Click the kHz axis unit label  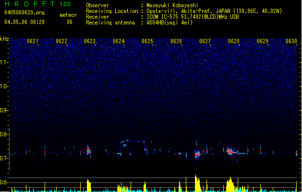tap(4, 39)
